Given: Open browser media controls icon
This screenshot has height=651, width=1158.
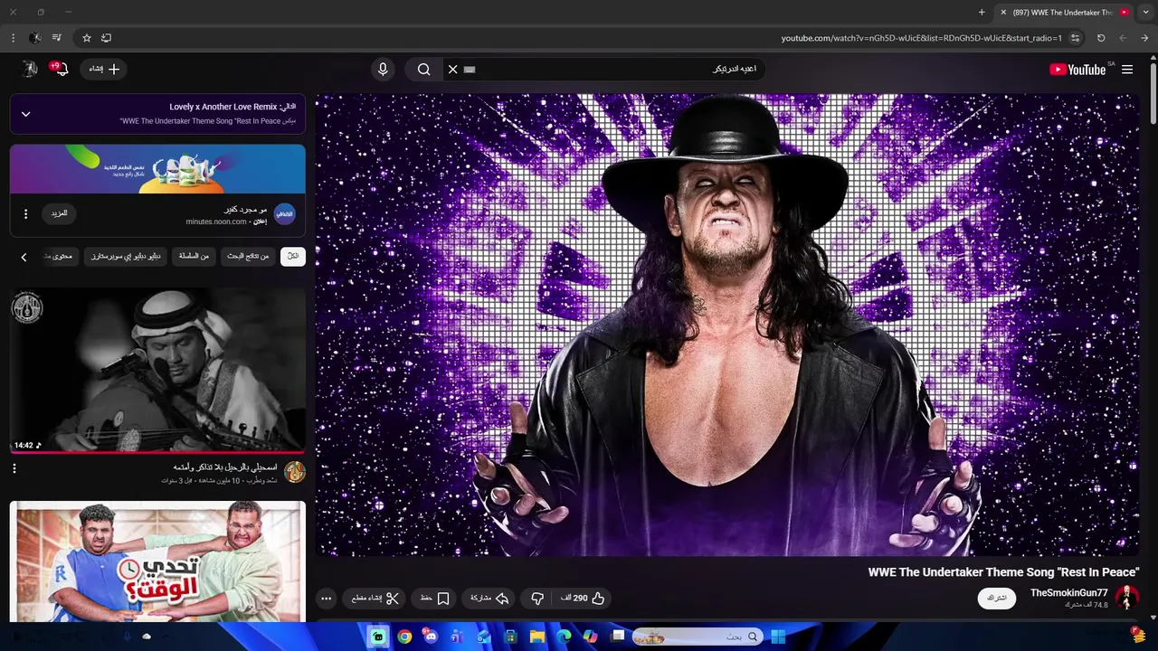Looking at the screenshot, I should [57, 38].
